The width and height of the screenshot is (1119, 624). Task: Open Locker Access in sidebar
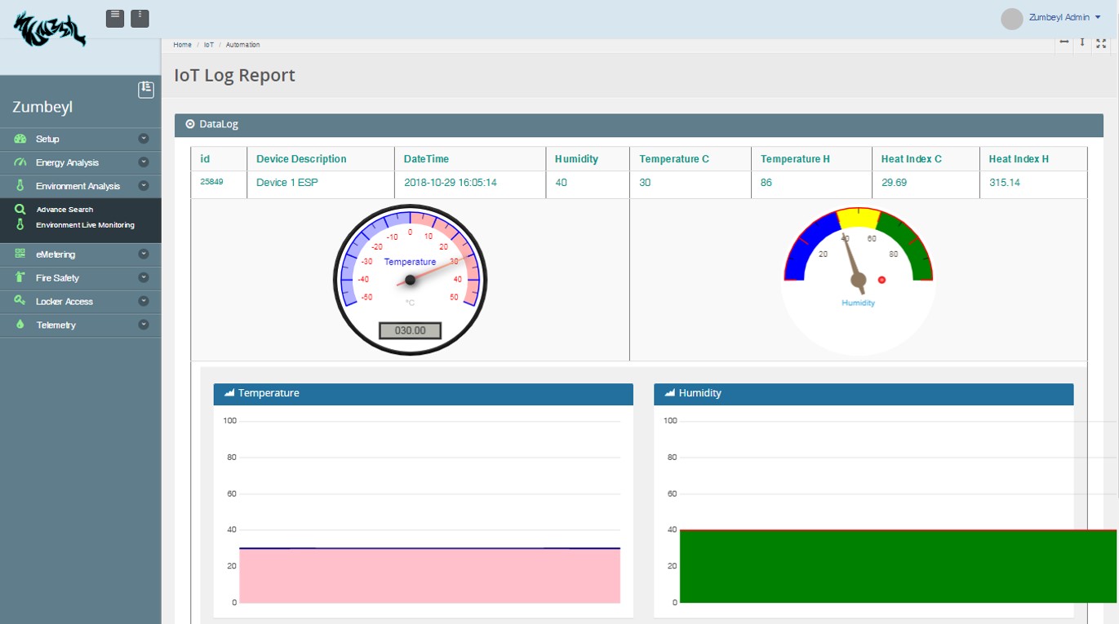point(64,302)
